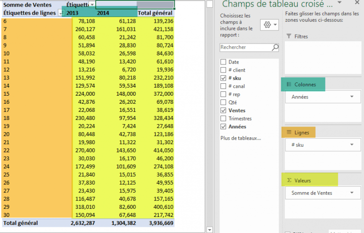Select the Total général row label
364x233 pixels.
pyautogui.click(x=33, y=223)
